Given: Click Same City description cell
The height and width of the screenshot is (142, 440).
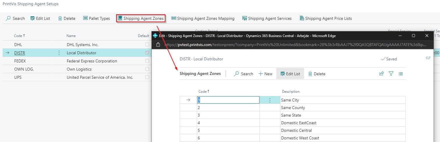Looking at the screenshot, I should click(343, 100).
